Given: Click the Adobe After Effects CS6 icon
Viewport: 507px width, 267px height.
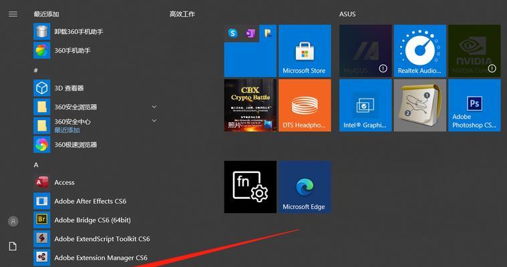Looking at the screenshot, I should click(41, 201).
